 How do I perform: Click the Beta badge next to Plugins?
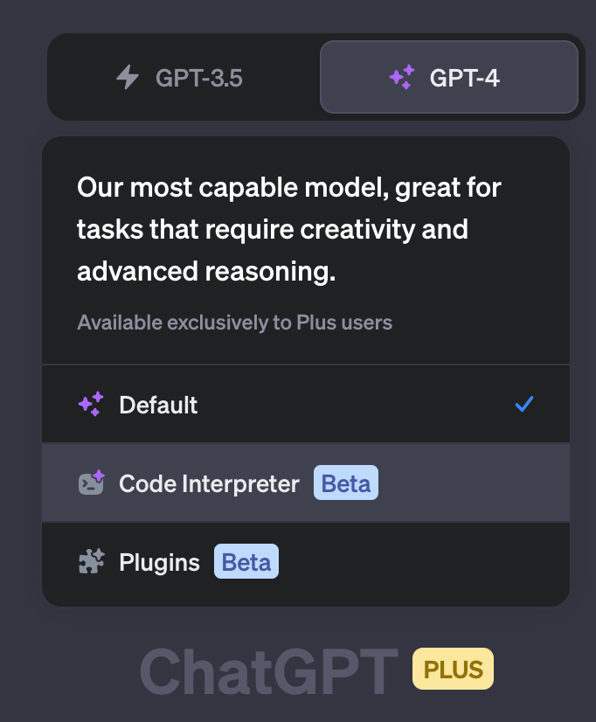click(x=246, y=561)
